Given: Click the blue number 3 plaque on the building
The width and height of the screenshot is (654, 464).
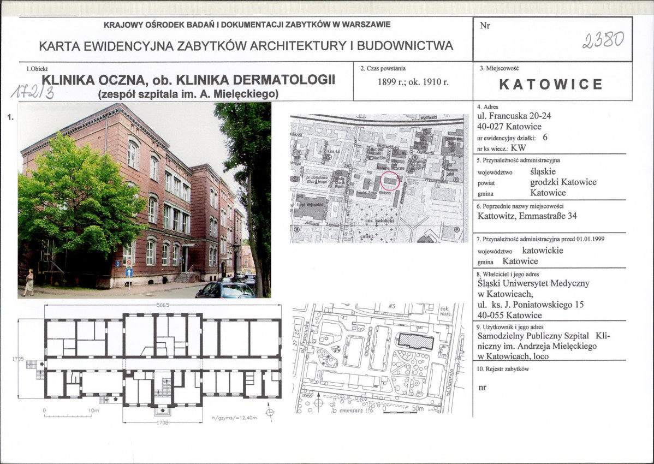Looking at the screenshot, I should tap(117, 263).
